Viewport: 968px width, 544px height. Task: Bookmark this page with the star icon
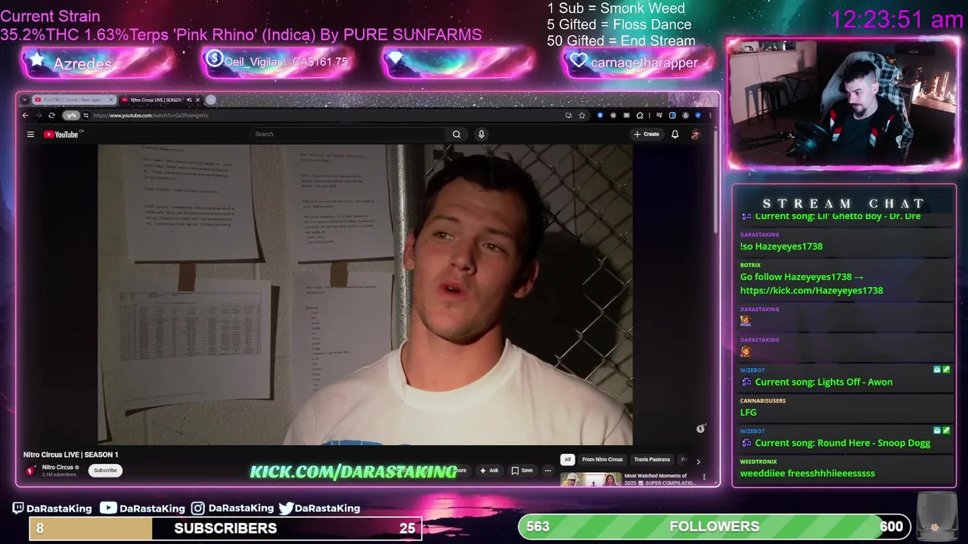582,116
